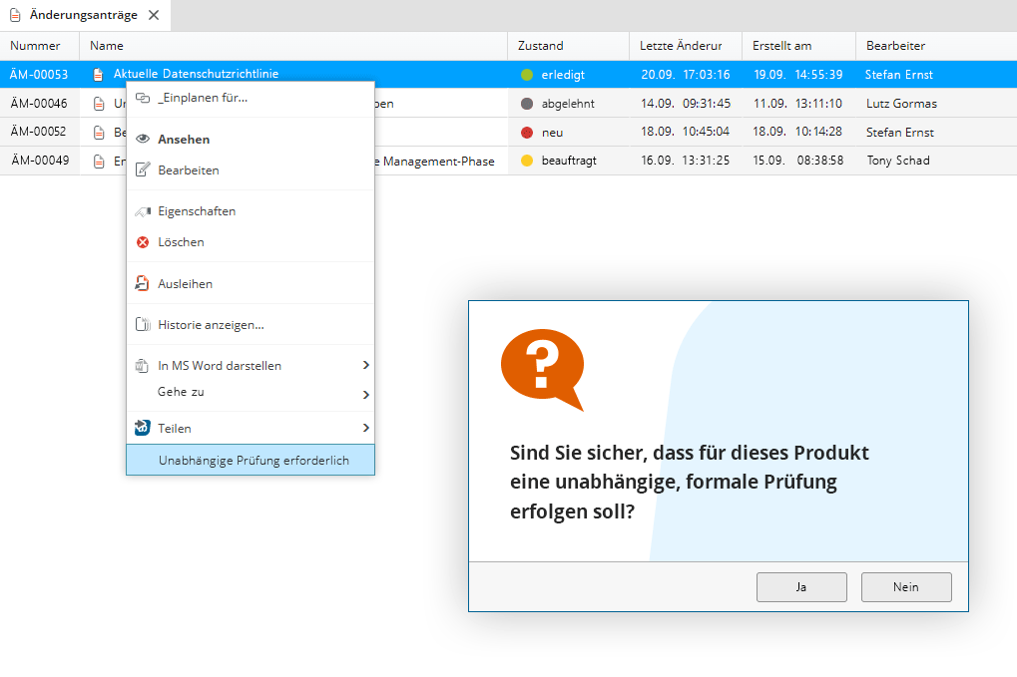Click the pencil icon for Bearbeiten
Screen dimensions: 1017x677
tap(142, 170)
